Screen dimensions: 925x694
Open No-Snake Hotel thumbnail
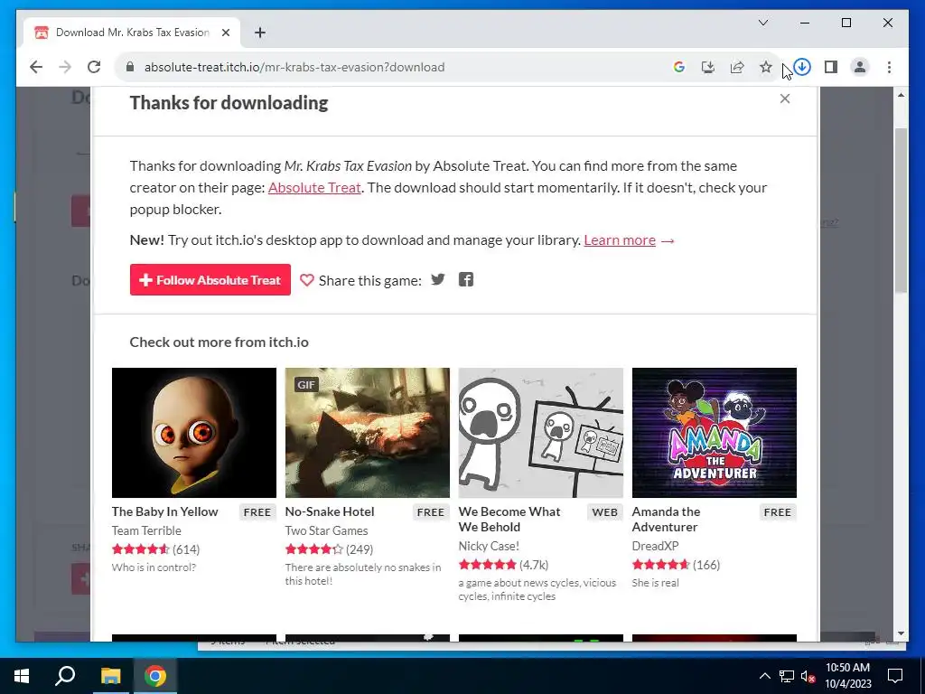(368, 433)
